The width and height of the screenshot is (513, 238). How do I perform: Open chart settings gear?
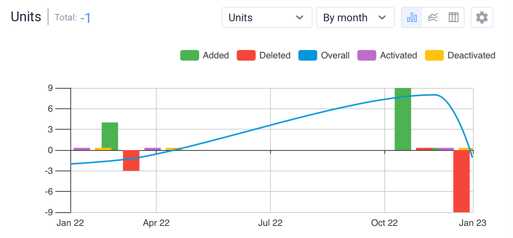pos(482,17)
